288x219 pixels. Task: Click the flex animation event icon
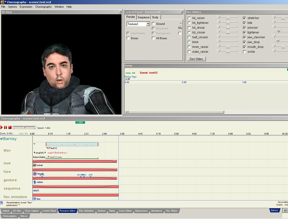tap(34, 199)
